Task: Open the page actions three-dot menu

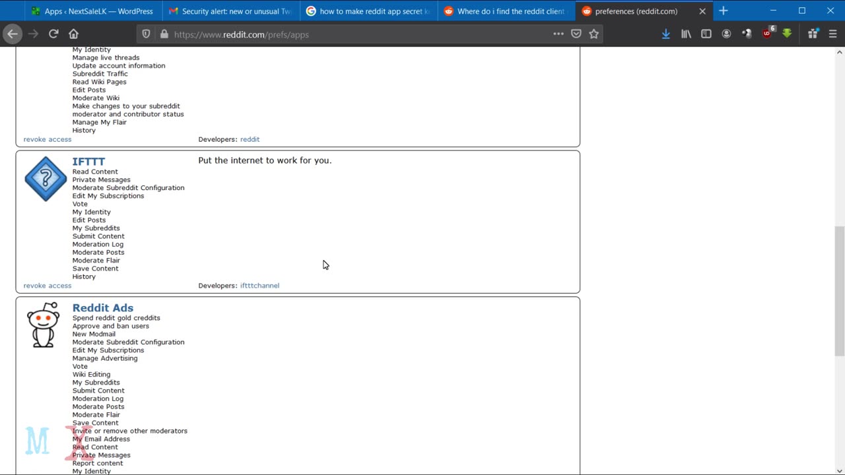Action: [558, 34]
